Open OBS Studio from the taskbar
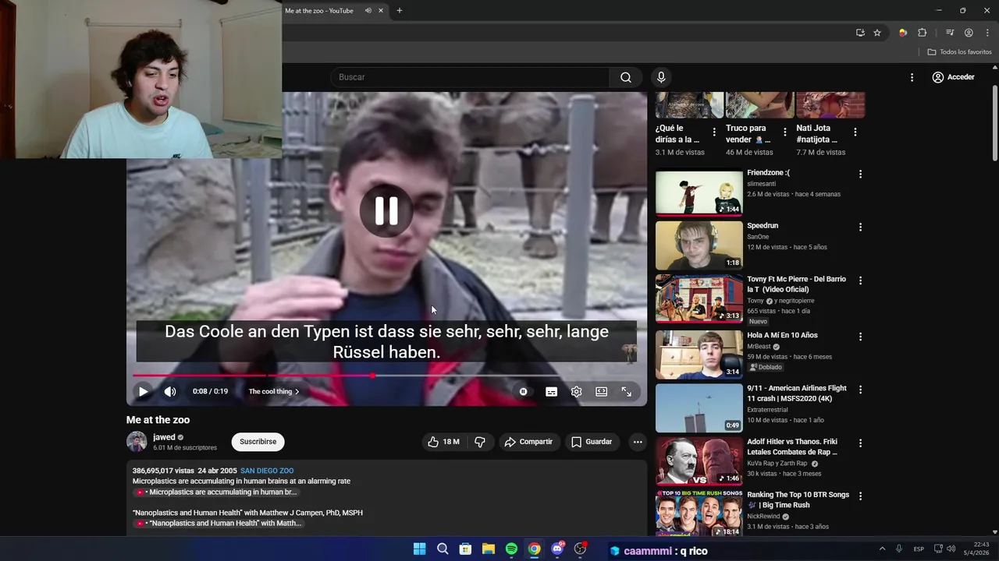 click(580, 549)
